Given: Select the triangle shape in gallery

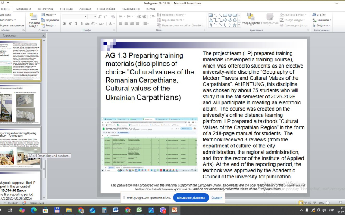Looking at the screenshot, I should (210, 20).
